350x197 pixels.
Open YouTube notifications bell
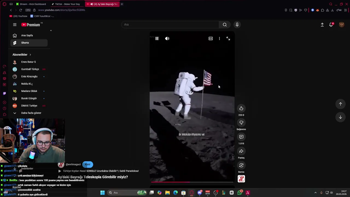(331, 25)
